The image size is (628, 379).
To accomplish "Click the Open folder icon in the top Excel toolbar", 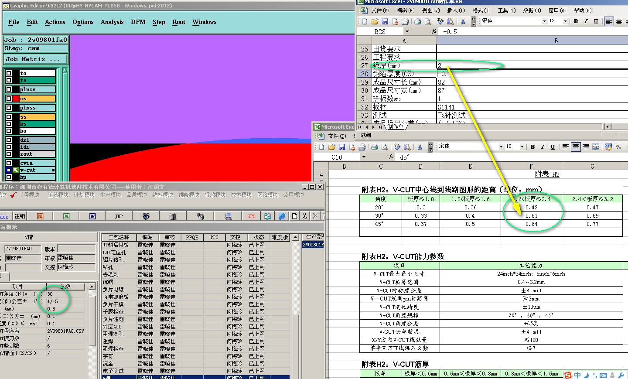I will tap(375, 21).
